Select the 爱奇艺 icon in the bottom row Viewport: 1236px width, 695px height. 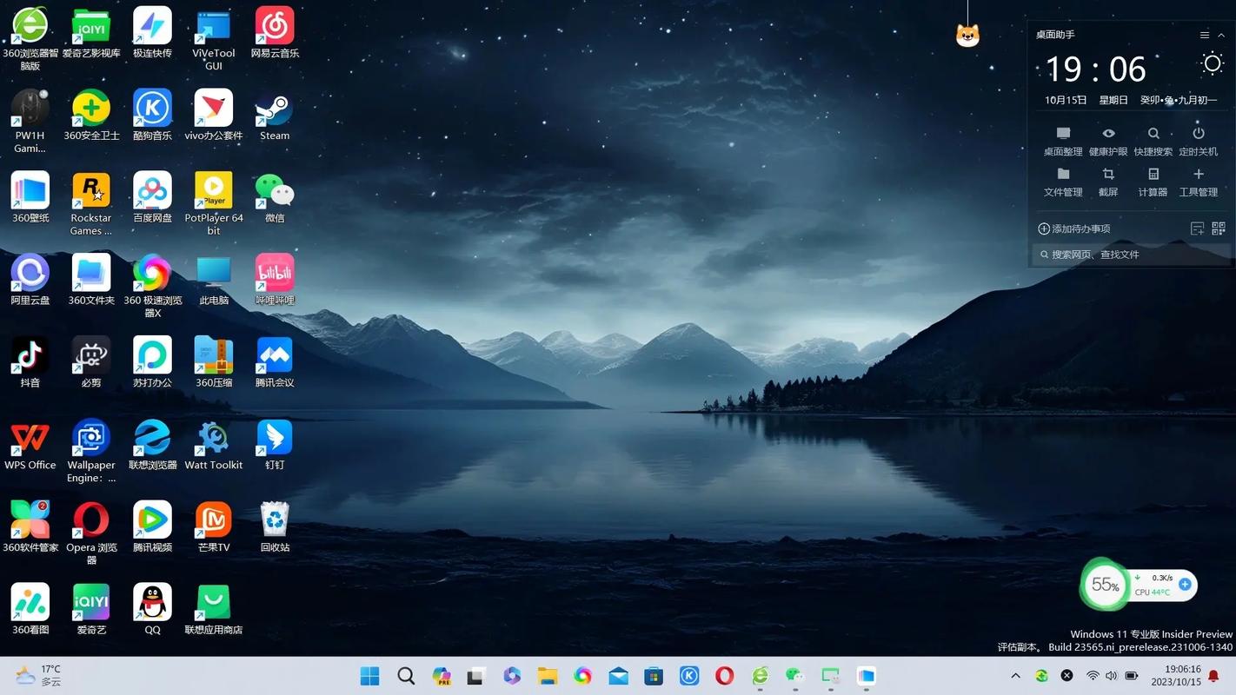pos(91,610)
